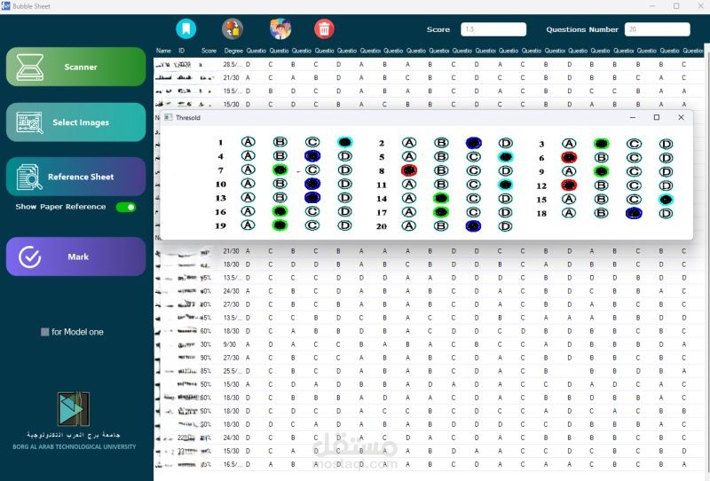Click the Questions Number input field
The height and width of the screenshot is (481, 710).
[x=658, y=29]
